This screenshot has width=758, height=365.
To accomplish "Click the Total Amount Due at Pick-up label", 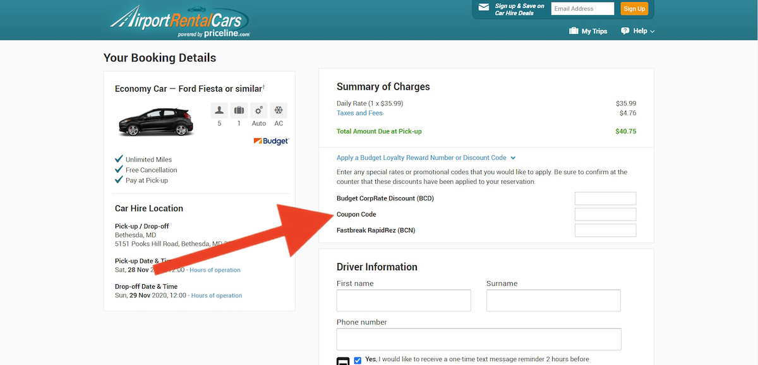I will pos(379,131).
